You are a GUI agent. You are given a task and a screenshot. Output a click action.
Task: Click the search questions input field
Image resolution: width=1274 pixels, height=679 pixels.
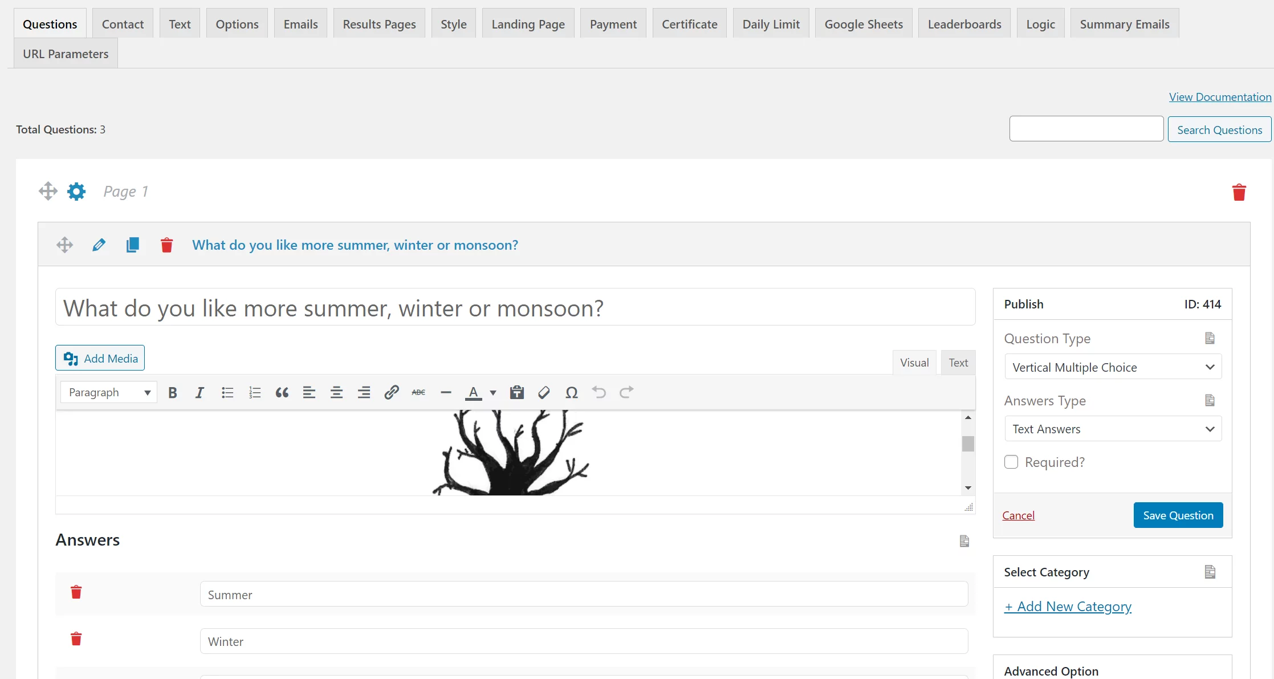[1086, 129]
